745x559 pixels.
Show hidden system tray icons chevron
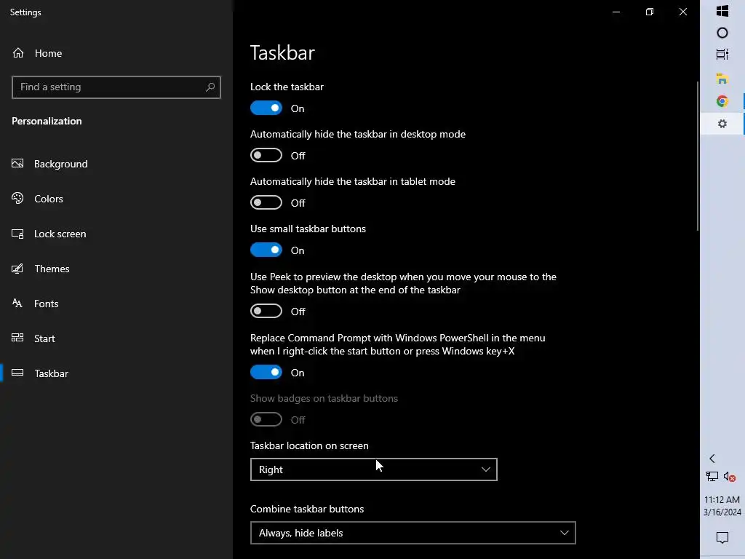(x=712, y=459)
